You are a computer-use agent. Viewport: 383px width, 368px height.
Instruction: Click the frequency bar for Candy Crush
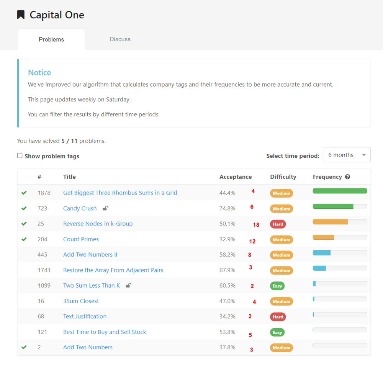click(340, 206)
